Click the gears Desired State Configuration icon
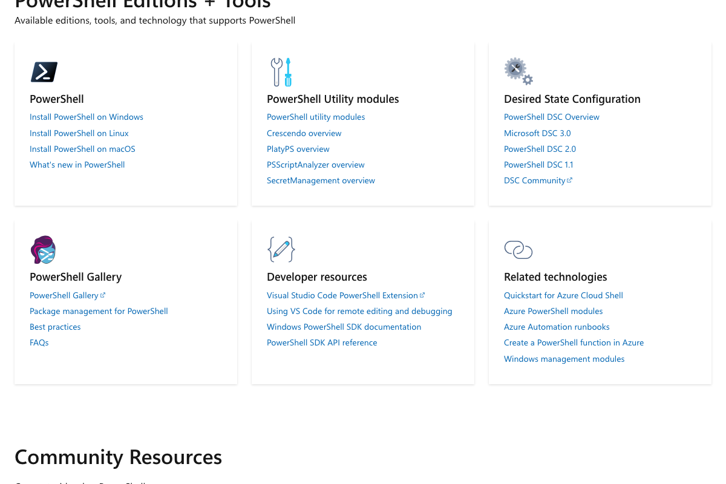This screenshot has height=484, width=726. click(518, 71)
